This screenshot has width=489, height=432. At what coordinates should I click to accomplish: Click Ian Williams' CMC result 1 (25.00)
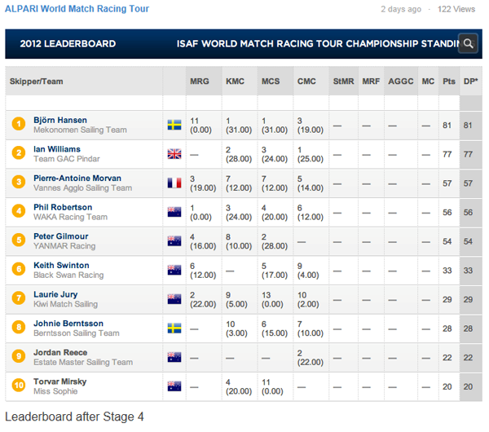310,154
